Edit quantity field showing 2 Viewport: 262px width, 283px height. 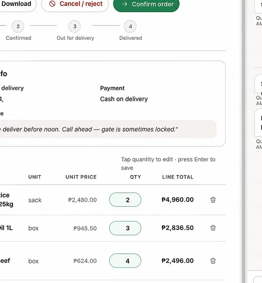125,200
